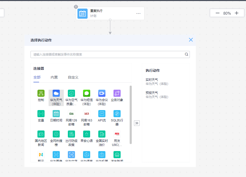Click the 执行动作 heading

(153, 70)
